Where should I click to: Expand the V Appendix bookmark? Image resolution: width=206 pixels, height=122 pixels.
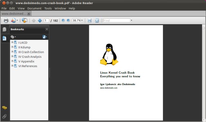coord(12,61)
